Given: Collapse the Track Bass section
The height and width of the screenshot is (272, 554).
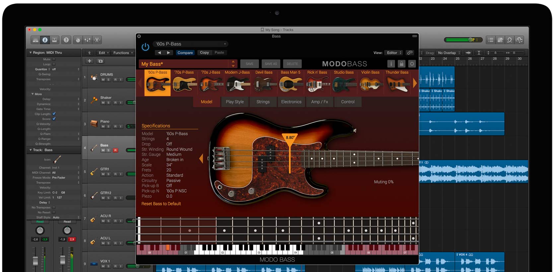Looking at the screenshot, I should click(31, 150).
